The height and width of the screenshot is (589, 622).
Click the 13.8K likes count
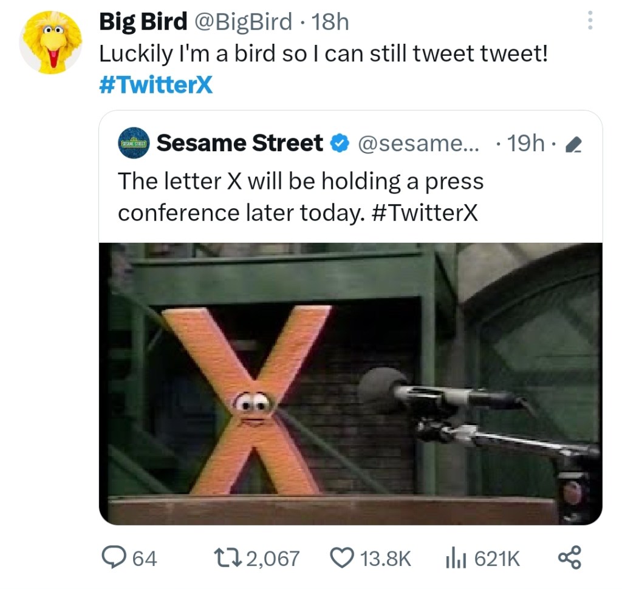pos(386,558)
